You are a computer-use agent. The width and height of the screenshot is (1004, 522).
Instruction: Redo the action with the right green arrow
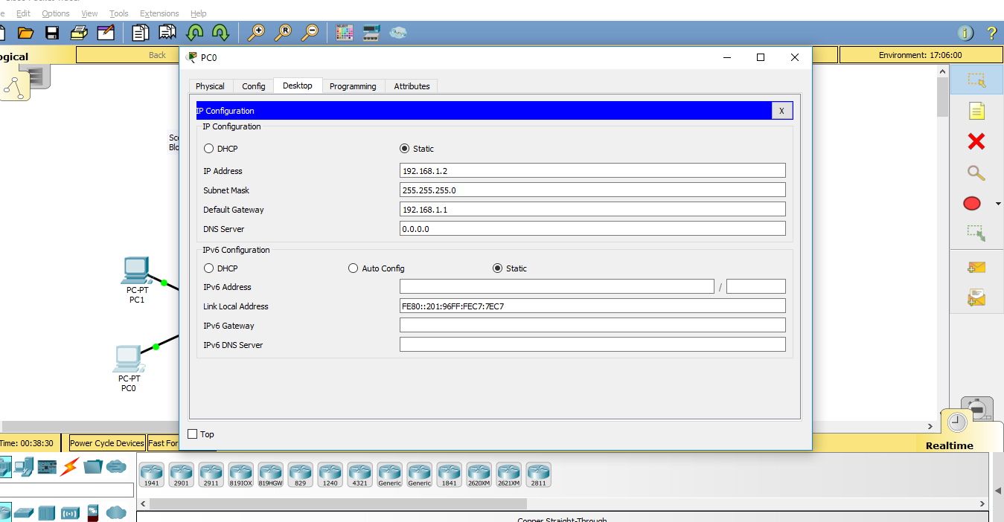click(x=220, y=33)
